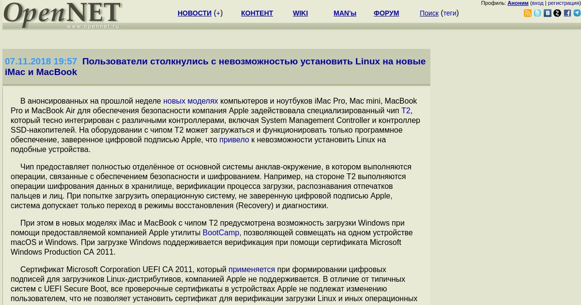This screenshot has width=581, height=305.
Task: Click the text 'UEFI Secure Boot'
Action: (x=76, y=289)
